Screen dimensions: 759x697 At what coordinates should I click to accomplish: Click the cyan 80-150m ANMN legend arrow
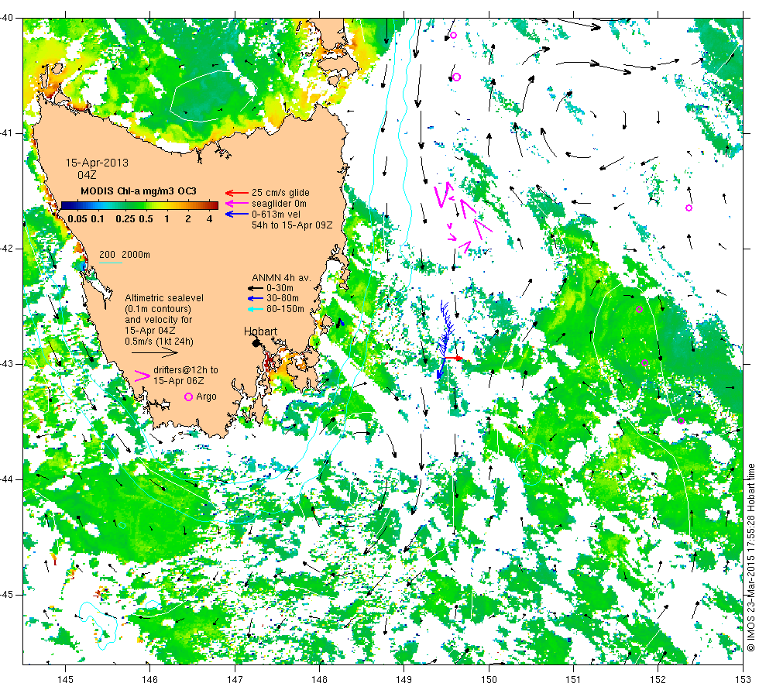[x=255, y=309]
